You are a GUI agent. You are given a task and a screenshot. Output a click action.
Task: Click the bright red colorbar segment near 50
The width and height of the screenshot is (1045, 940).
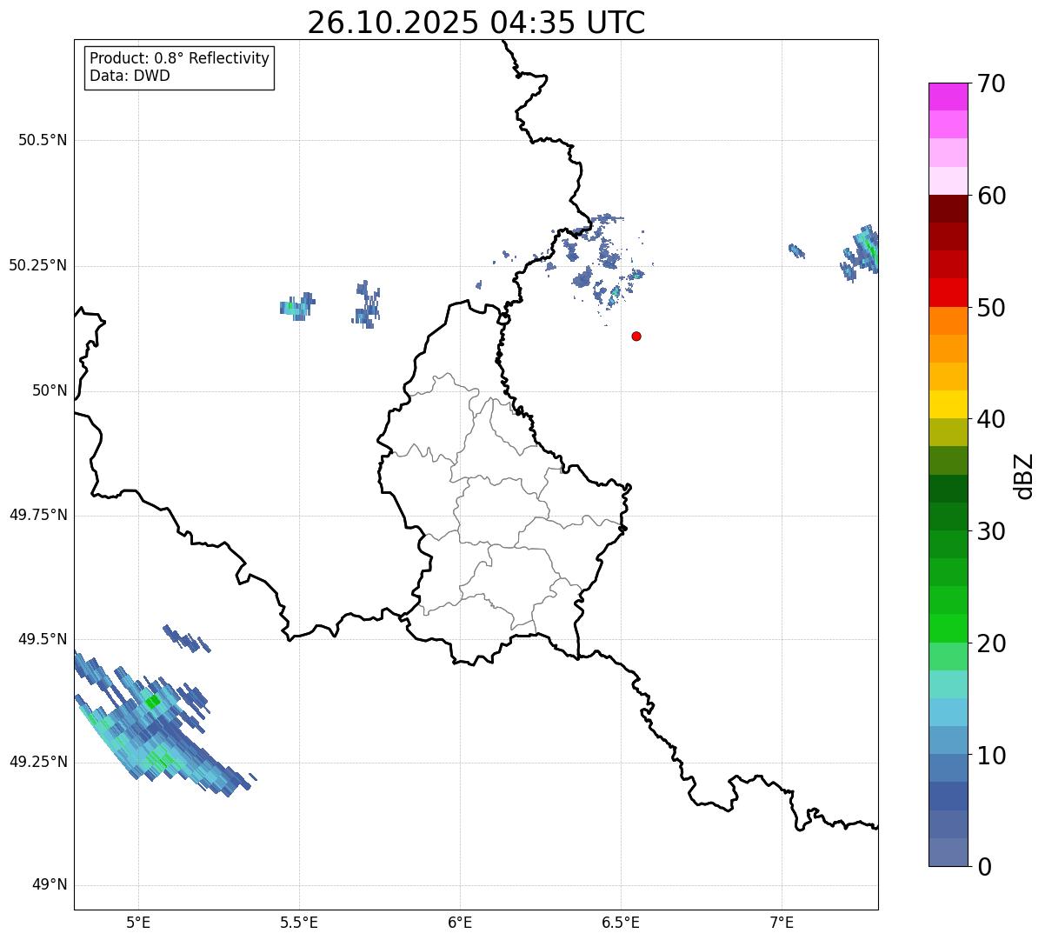948,292
